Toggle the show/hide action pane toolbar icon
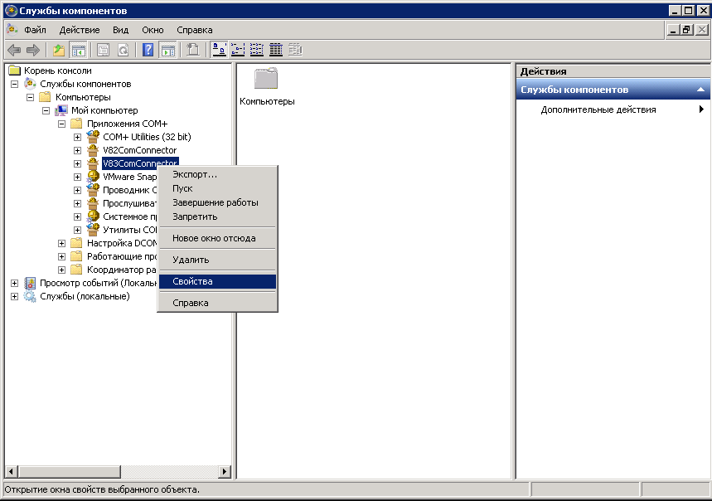The image size is (712, 501). point(167,50)
